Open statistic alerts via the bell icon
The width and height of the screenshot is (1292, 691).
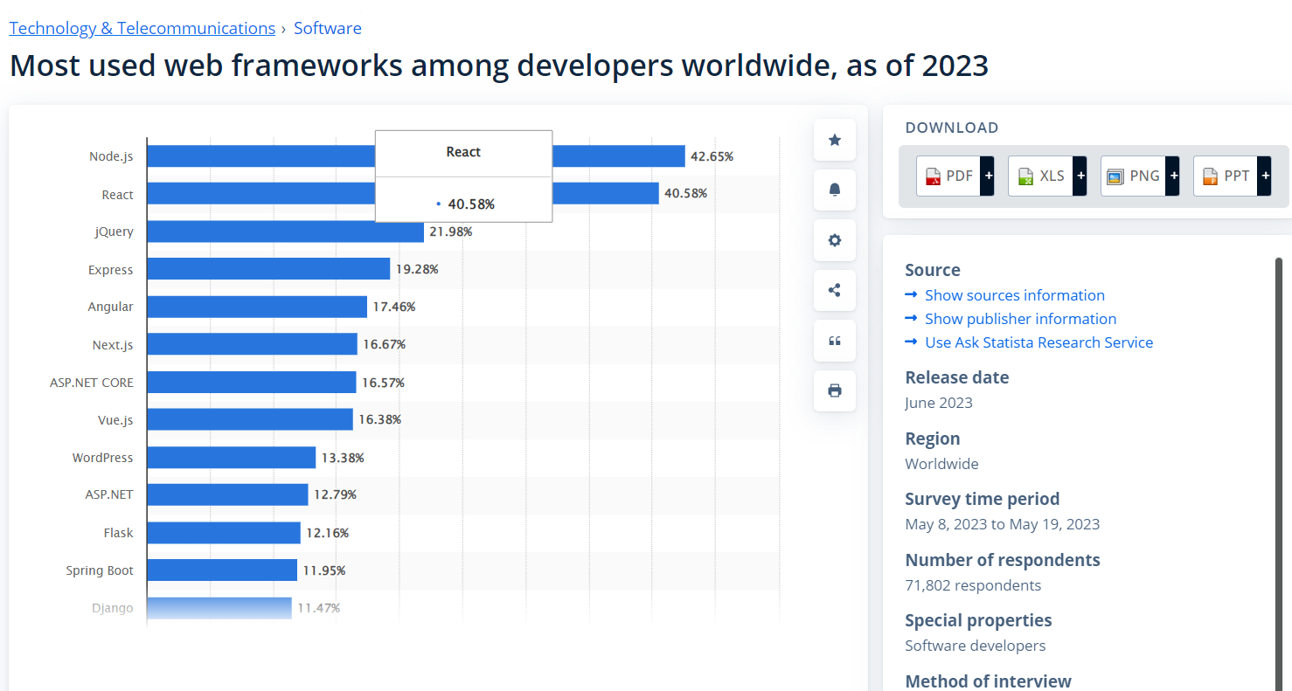click(x=834, y=190)
